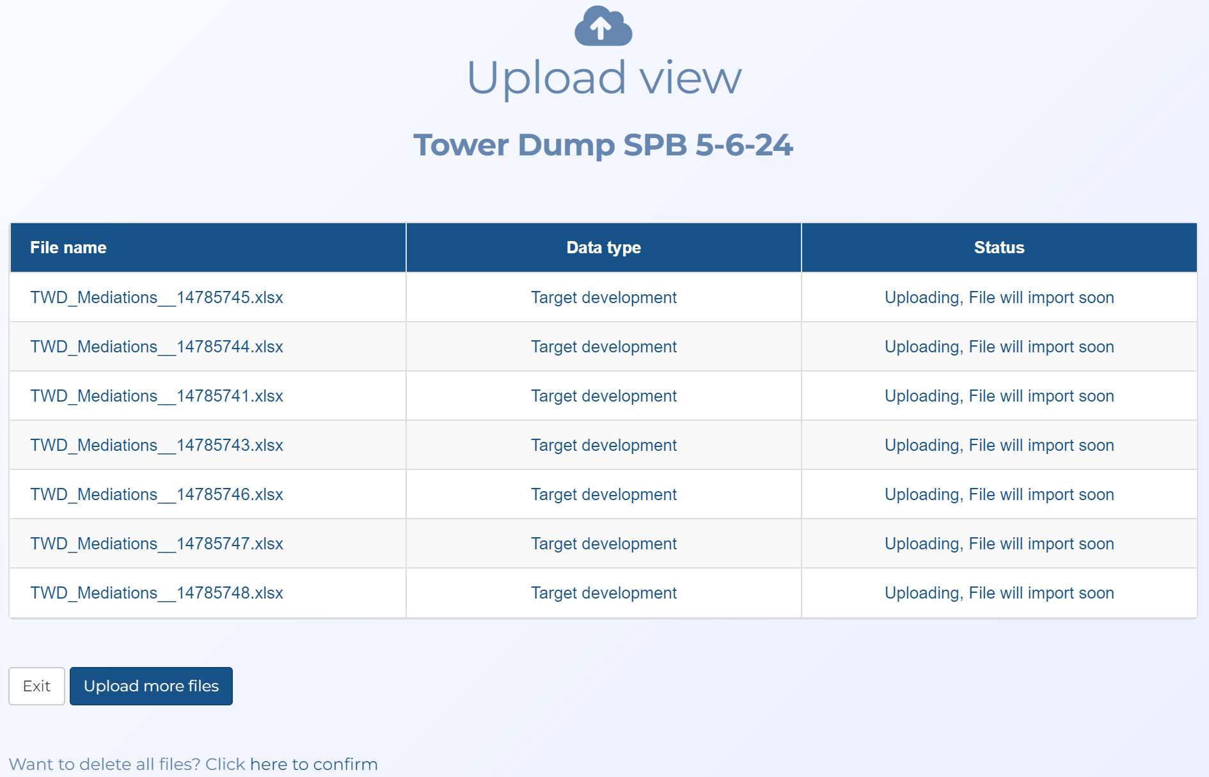Screen dimensions: 1209x777
Task: Select file TWD_Mediations__14785745.xlsx
Action: point(157,297)
